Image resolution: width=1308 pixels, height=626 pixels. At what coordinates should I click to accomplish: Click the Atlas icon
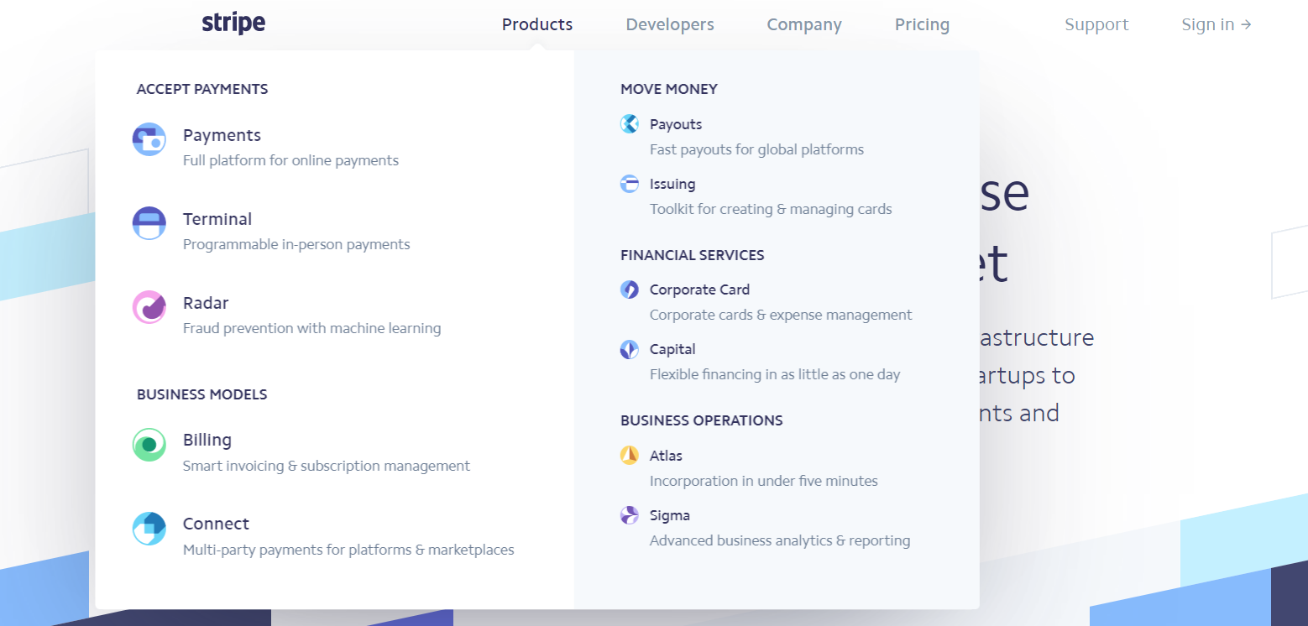coord(630,456)
